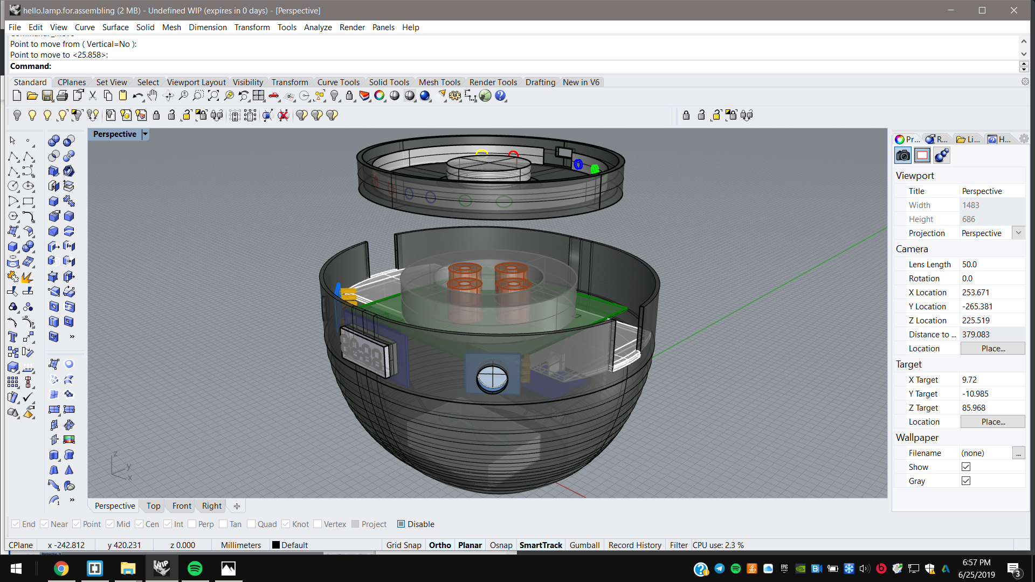Click the Default layer color swatch
Image resolution: width=1035 pixels, height=582 pixels.
(x=276, y=545)
